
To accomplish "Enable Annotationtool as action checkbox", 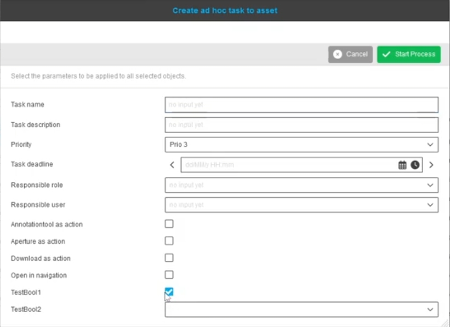I will (x=169, y=223).
